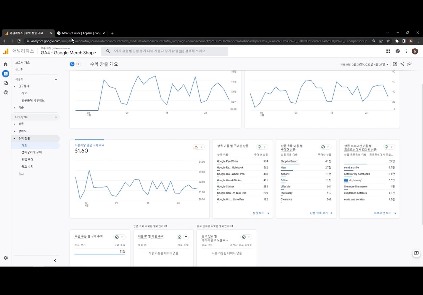Open 유지 report in sidebar

point(21,174)
